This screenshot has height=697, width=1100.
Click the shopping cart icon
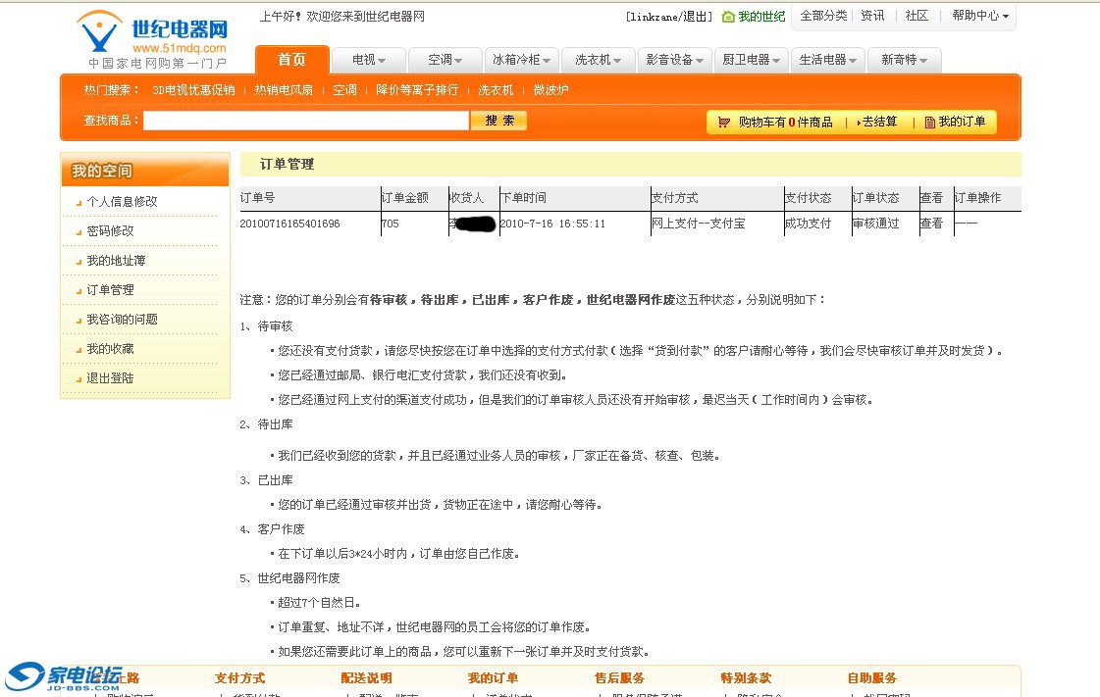pyautogui.click(x=724, y=123)
